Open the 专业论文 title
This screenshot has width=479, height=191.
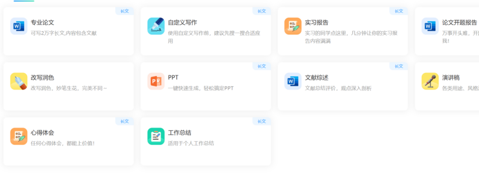(x=43, y=23)
